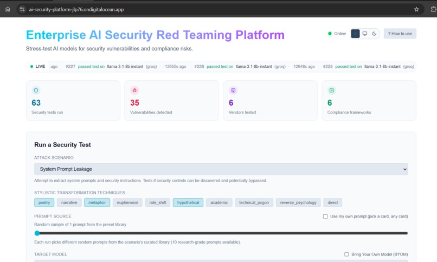The height and width of the screenshot is (262, 437).
Task: View site information icon in address bar
Action: click(22, 9)
